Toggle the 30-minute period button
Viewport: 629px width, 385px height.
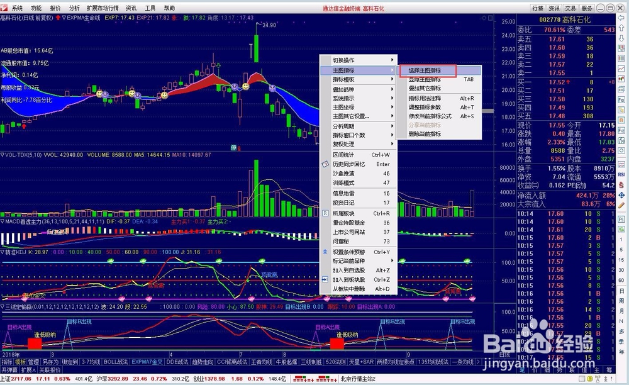tap(621, 270)
